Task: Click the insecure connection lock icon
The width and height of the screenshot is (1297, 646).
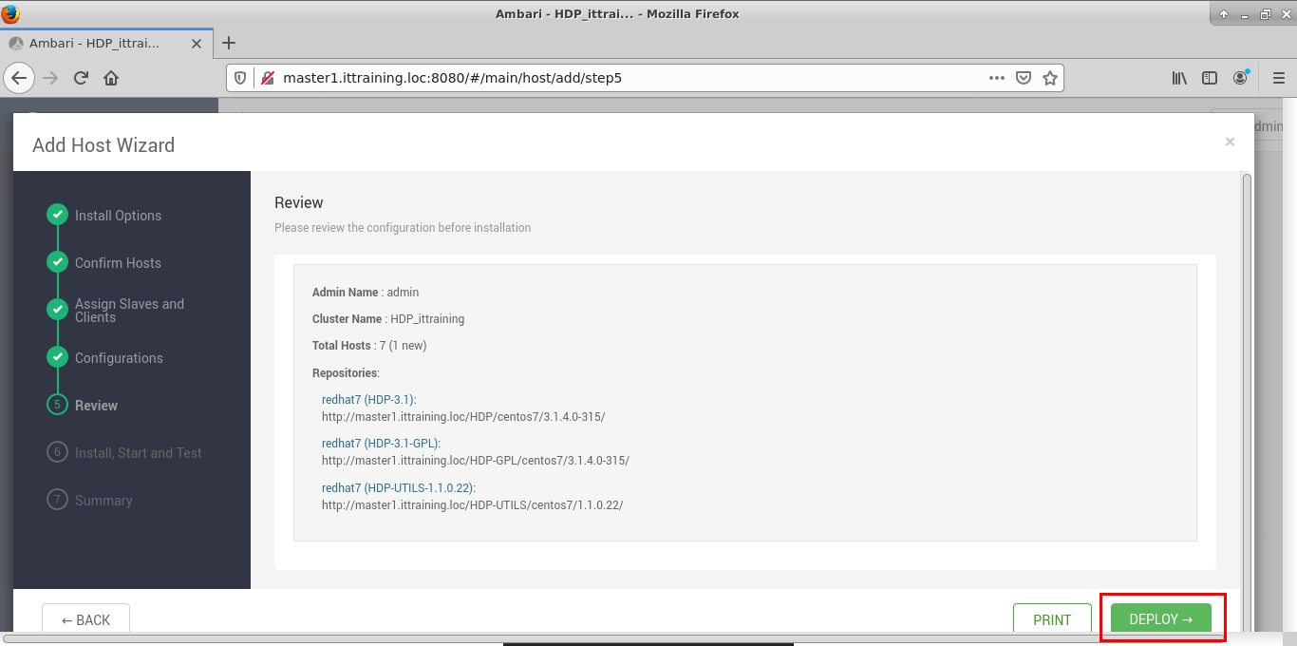Action: [267, 78]
